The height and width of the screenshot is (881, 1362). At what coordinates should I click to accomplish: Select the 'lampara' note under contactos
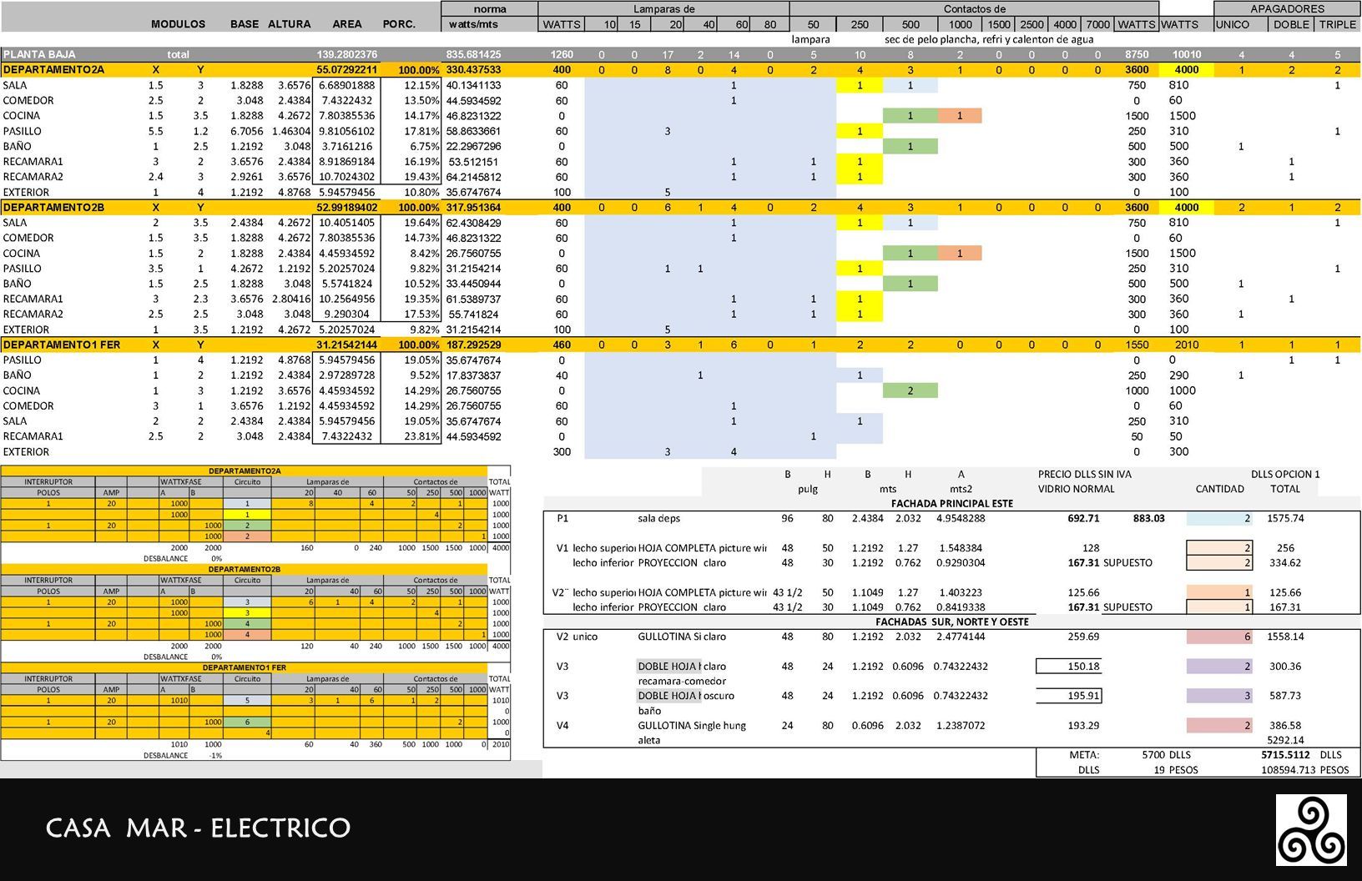tap(810, 39)
